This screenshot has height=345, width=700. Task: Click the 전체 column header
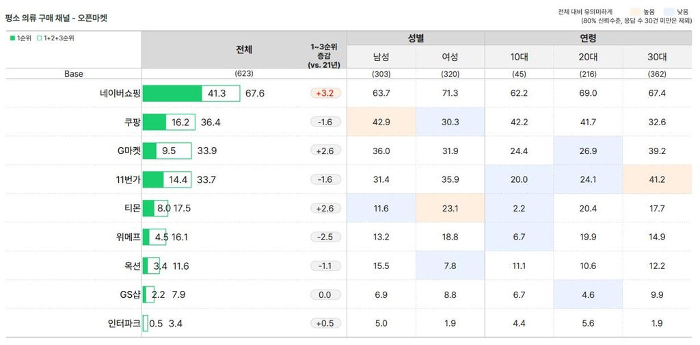[243, 49]
